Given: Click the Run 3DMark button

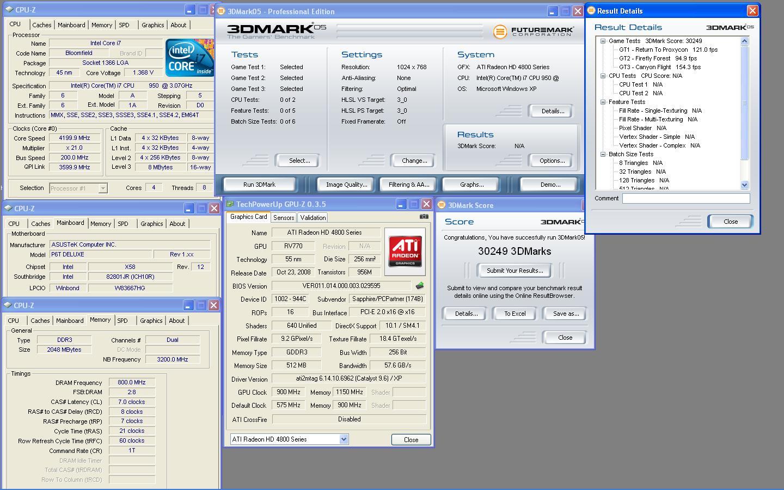Looking at the screenshot, I should coord(260,185).
